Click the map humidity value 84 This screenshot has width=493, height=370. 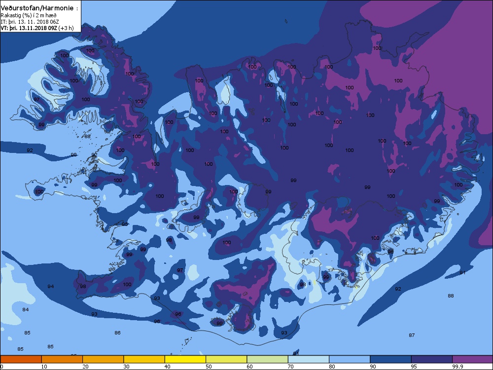(26, 310)
